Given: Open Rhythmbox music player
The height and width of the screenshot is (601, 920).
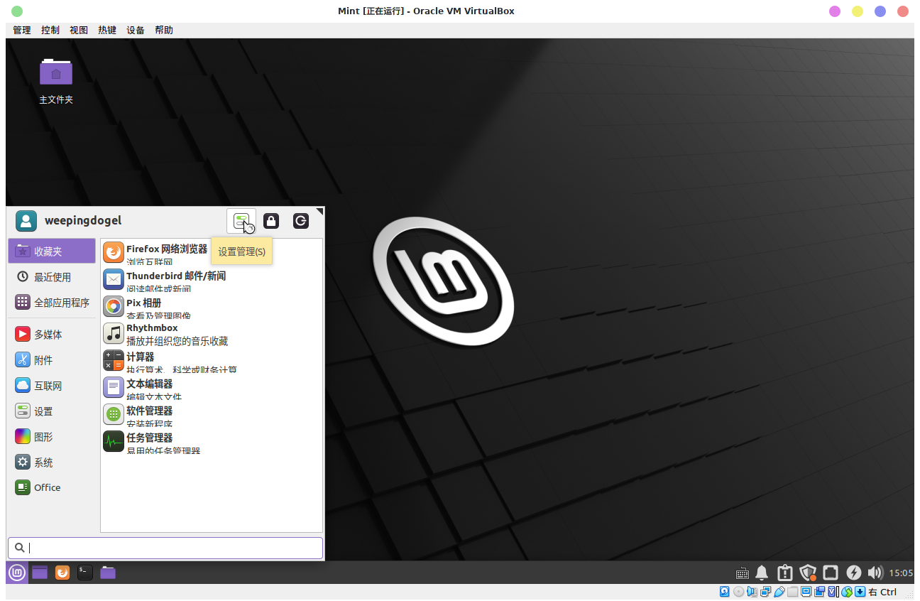Looking at the screenshot, I should (152, 332).
